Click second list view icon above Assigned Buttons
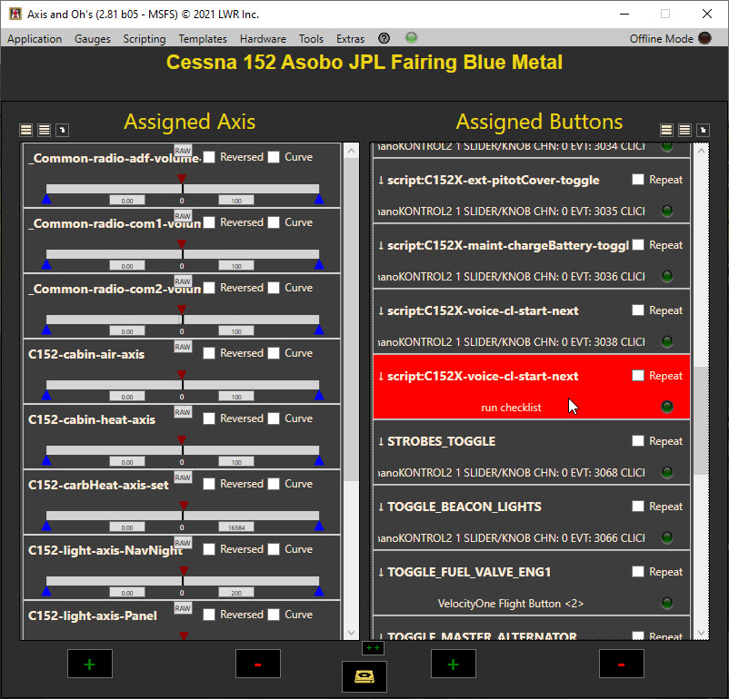This screenshot has width=729, height=699. tap(684, 130)
